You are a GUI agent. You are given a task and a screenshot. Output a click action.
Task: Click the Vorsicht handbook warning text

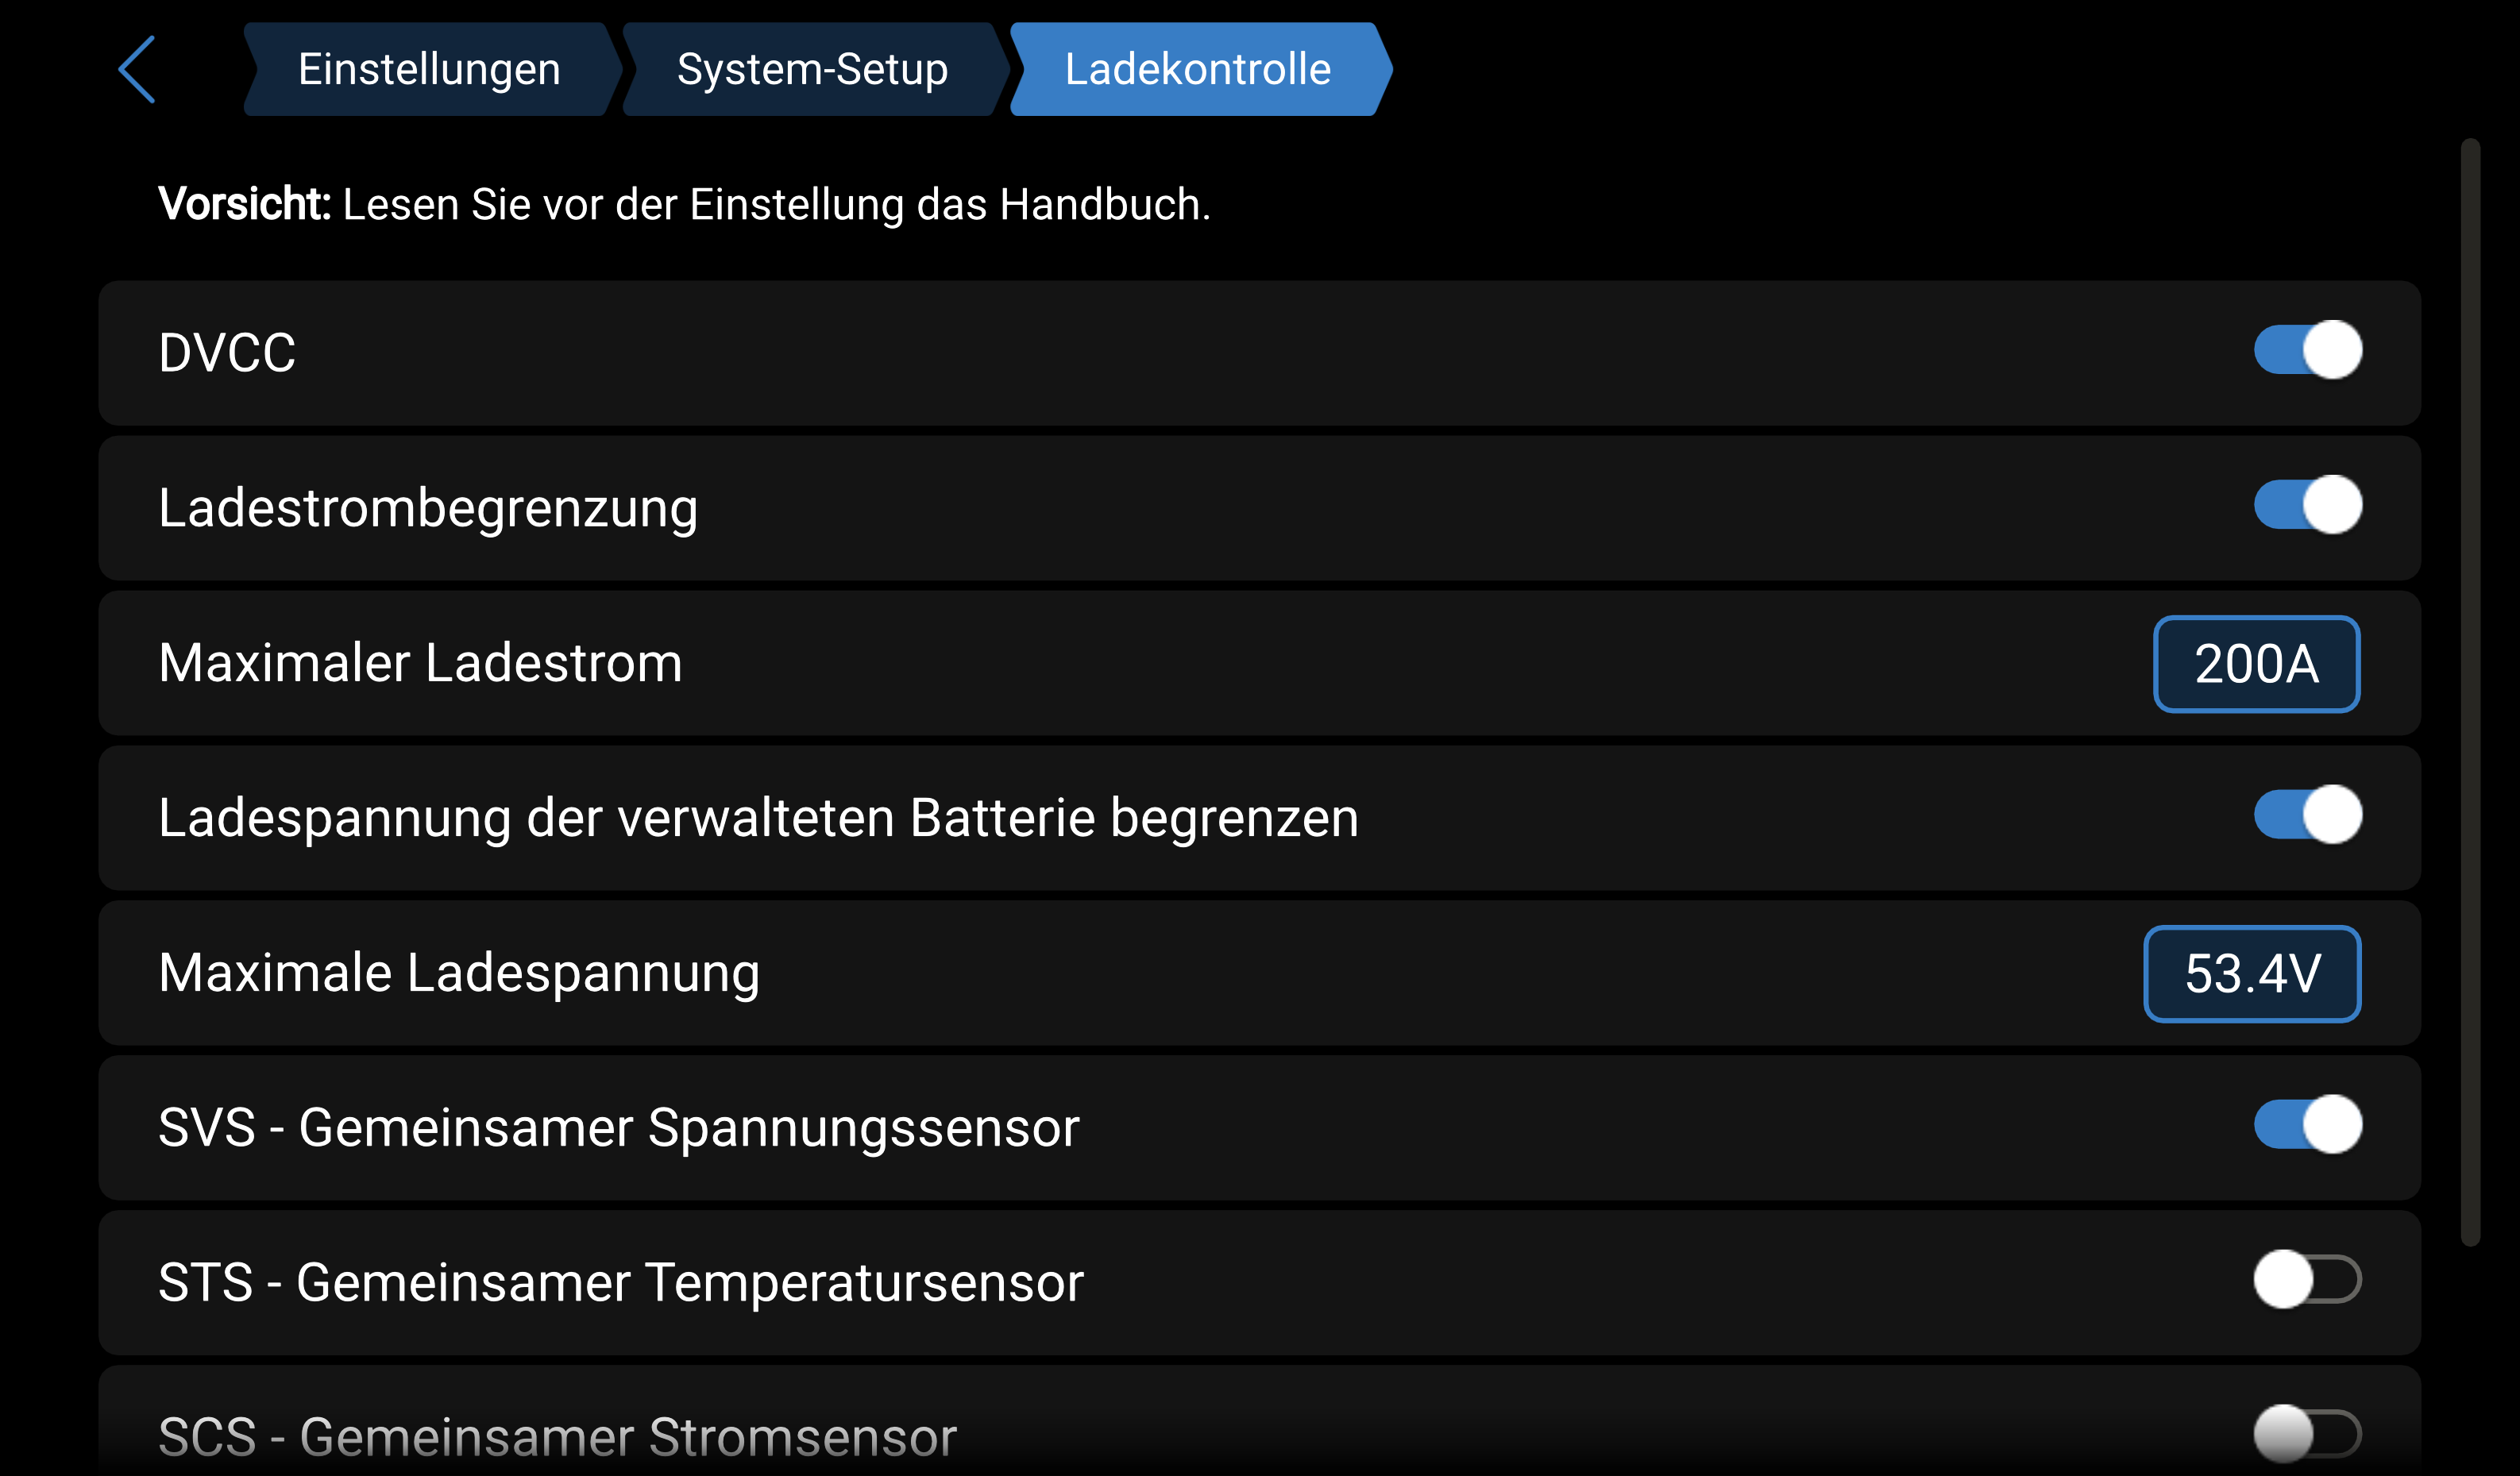(684, 204)
